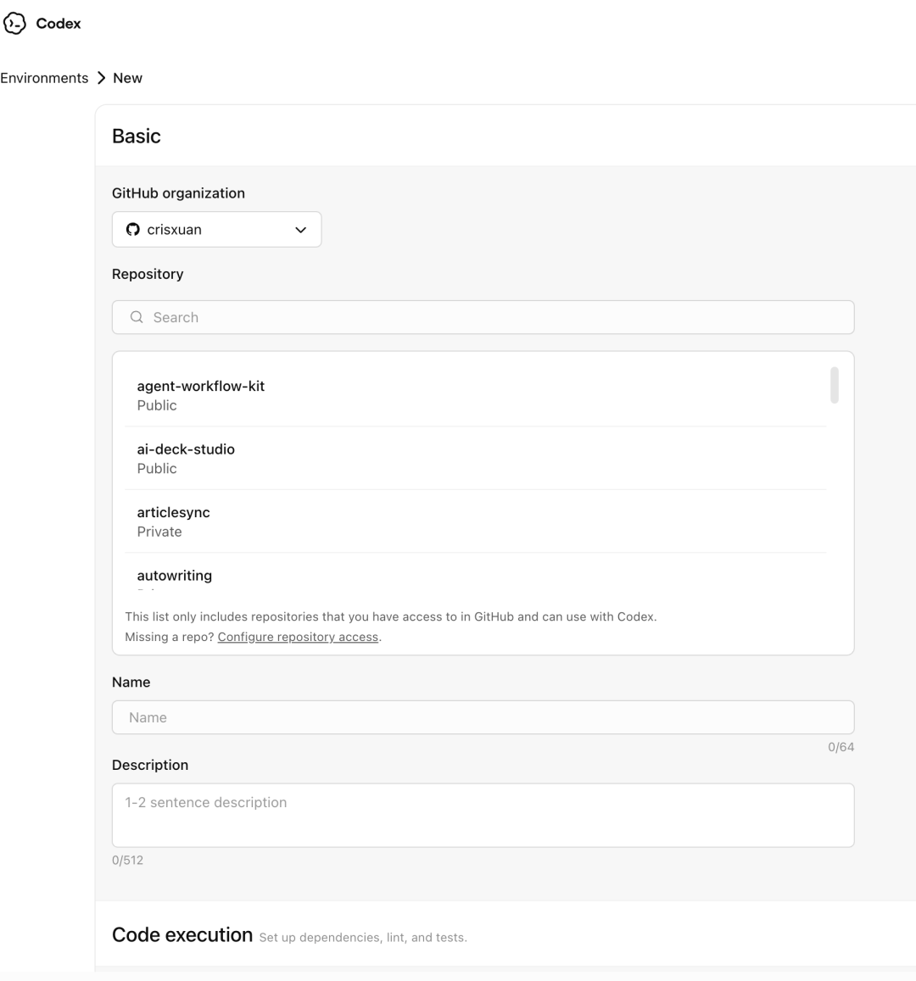
Task: Click "Set up dependencies, lint, and tests." text
Action: 363,938
